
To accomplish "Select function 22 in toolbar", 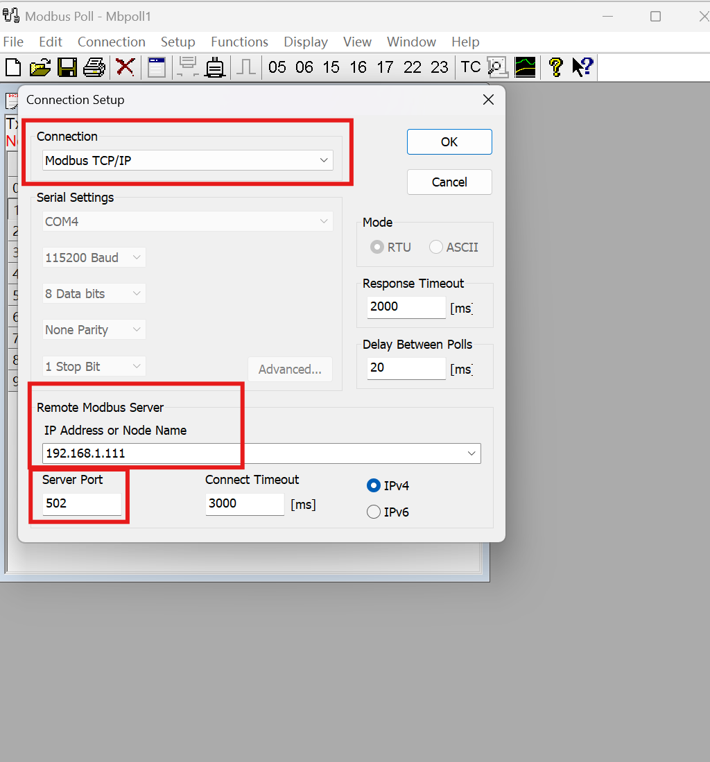I will [x=412, y=67].
